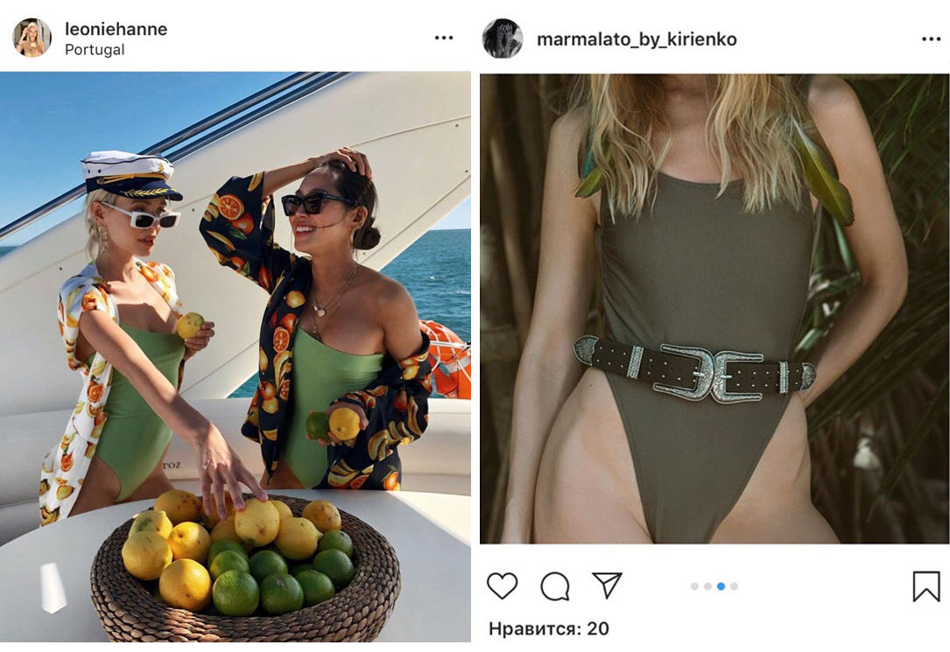Open the three-dot options menu on marmalato_by_kirienko's post

(932, 39)
